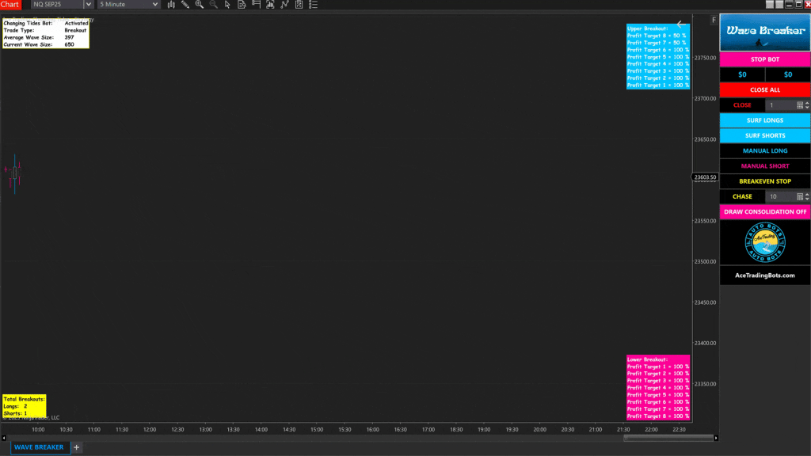Click the Changing Tides Bot status box
The width and height of the screenshot is (811, 456).
click(x=45, y=33)
